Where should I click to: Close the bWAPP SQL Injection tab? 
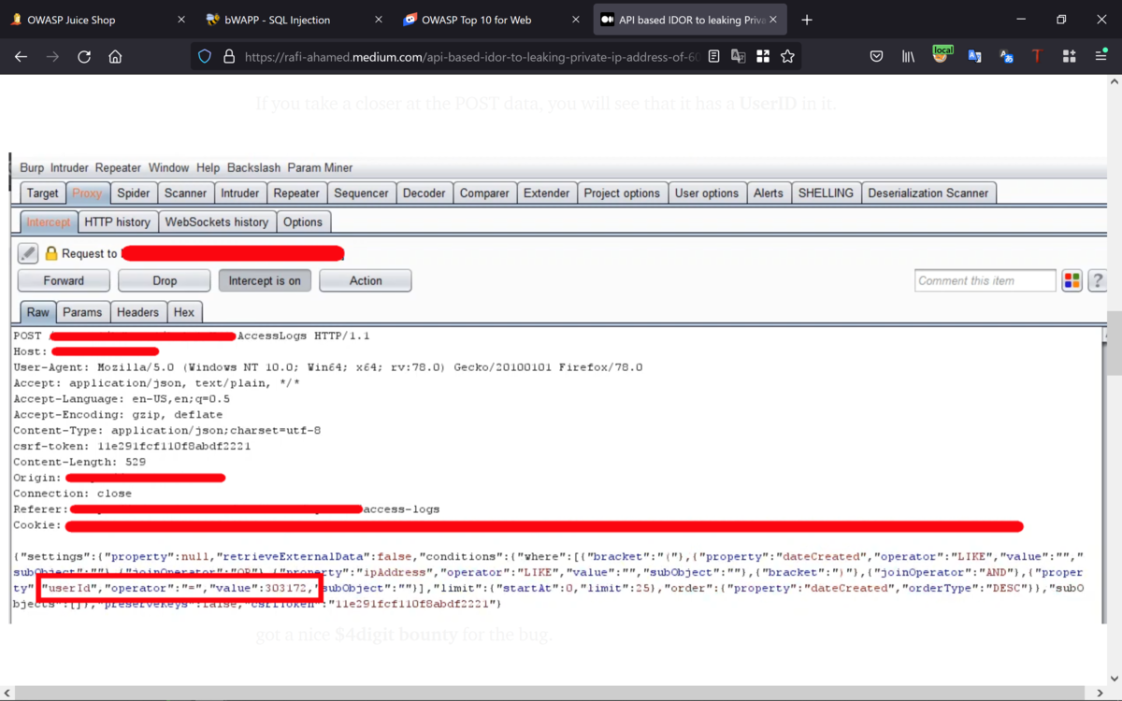(x=378, y=20)
